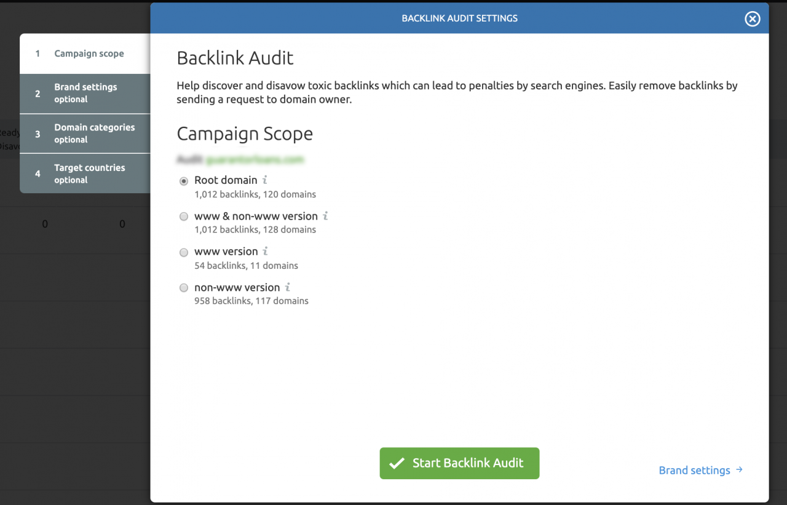
Task: Open info icon beside Root domain
Action: 265,180
